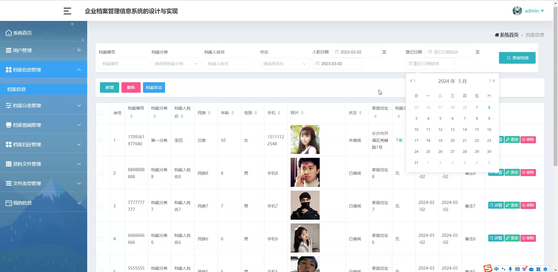Open the row 3 black-hat photo thumbnail
Image resolution: width=558 pixels, height=272 pixels.
[x=305, y=205]
